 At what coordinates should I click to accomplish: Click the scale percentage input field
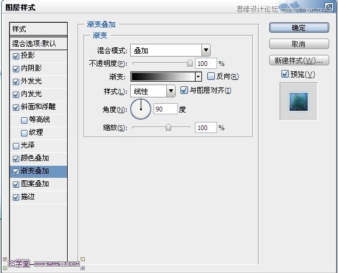click(x=206, y=128)
